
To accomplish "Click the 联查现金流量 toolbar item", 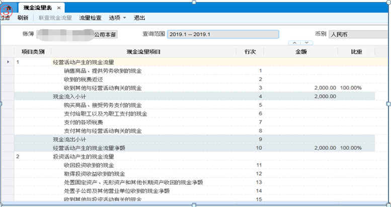I will (55, 18).
